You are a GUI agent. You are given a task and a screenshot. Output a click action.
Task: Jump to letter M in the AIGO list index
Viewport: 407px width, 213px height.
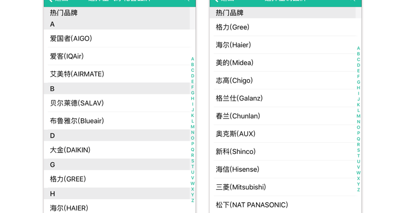[193, 127]
